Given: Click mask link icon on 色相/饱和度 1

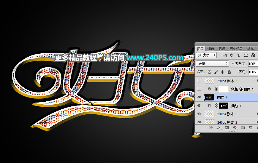Looking at the screenshot, I should click(x=216, y=89).
